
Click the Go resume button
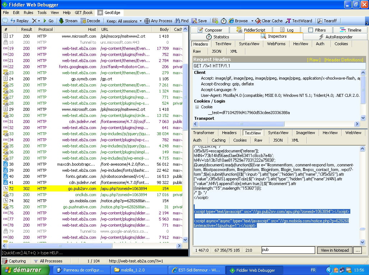tap(49, 21)
